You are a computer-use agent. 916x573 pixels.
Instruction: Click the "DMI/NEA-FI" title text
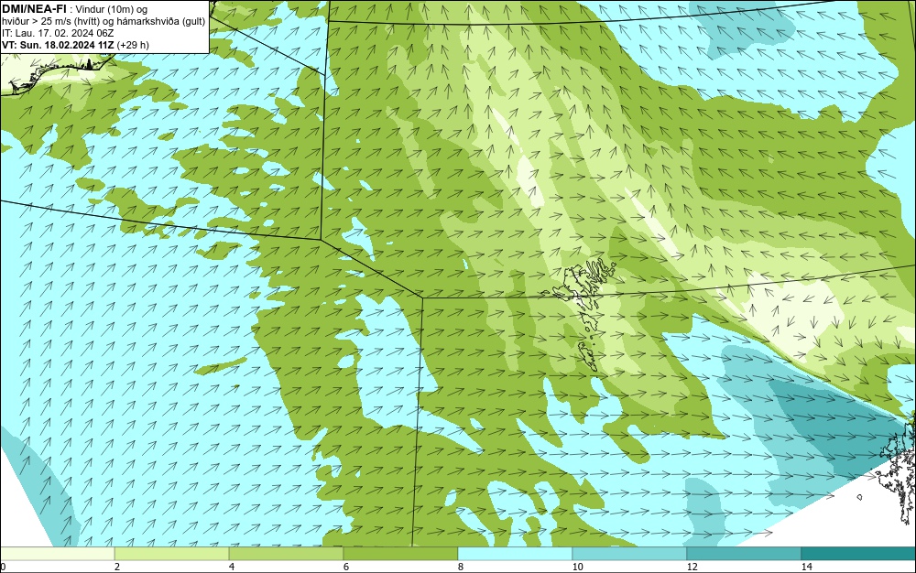tap(33, 9)
